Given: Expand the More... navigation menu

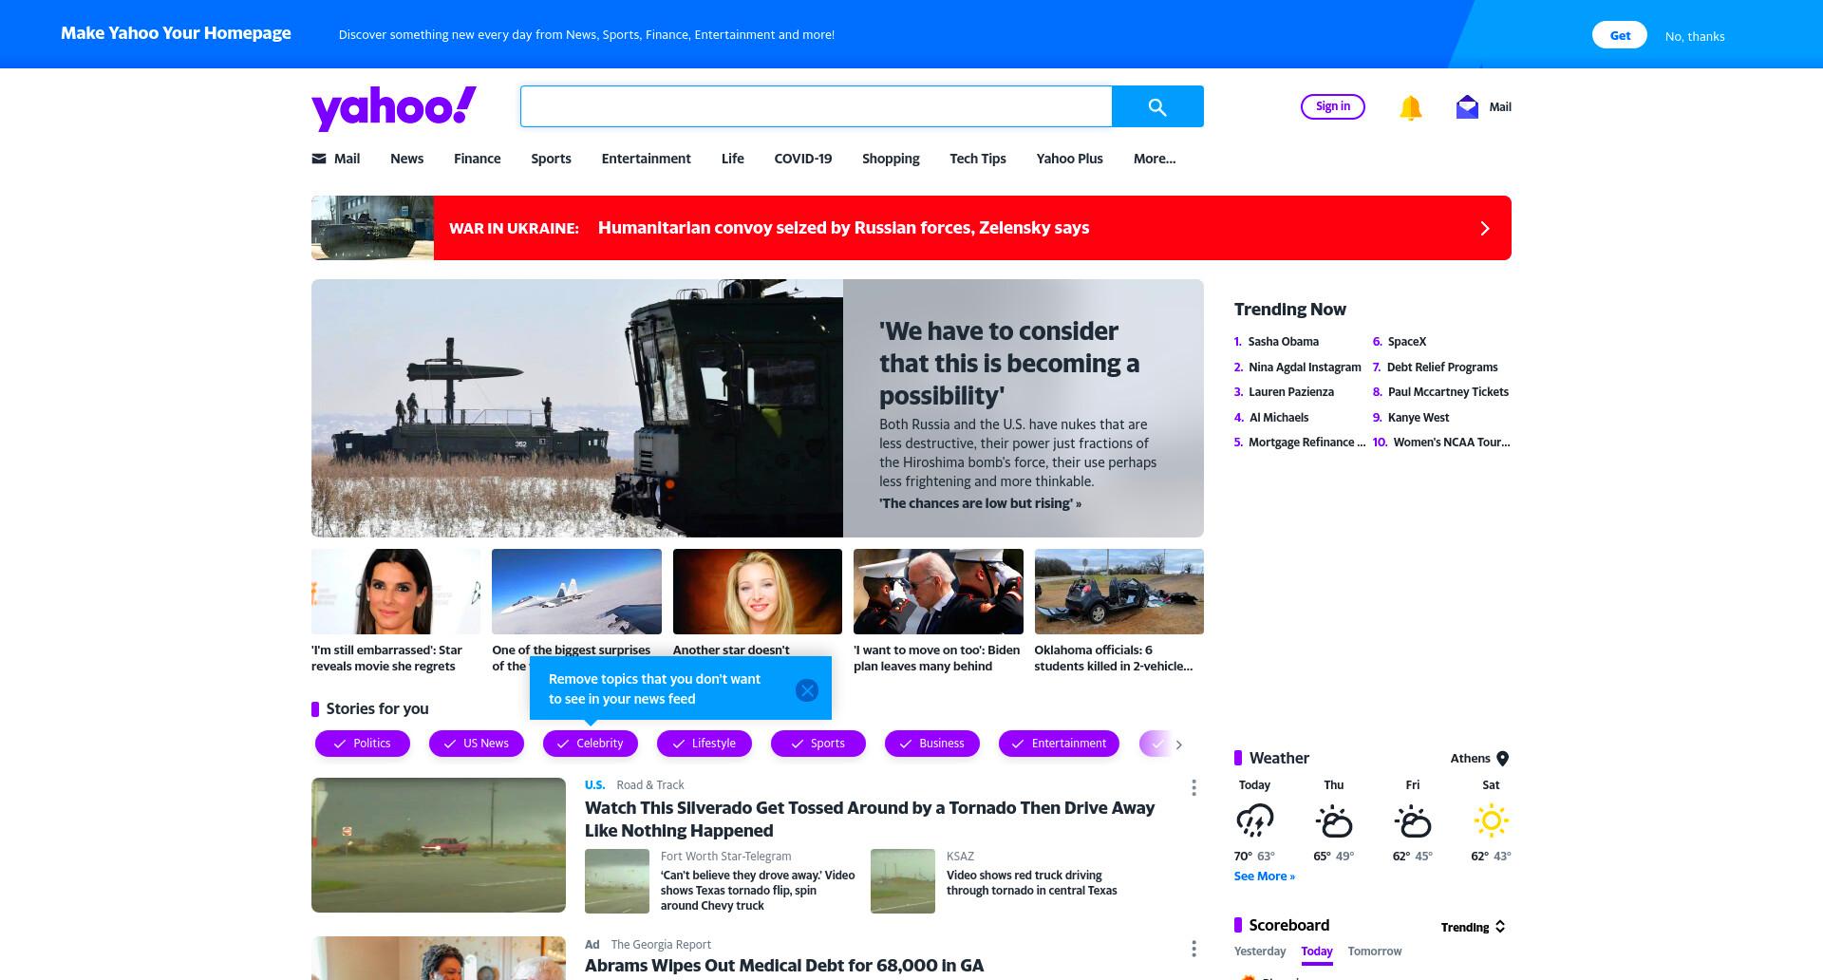Looking at the screenshot, I should (x=1155, y=159).
